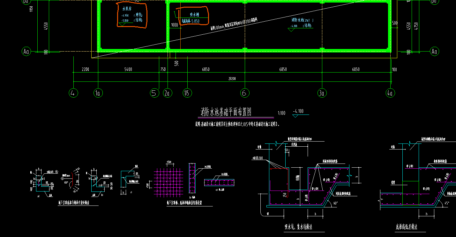The width and height of the screenshot is (456, 237).
Task: Click the right-side Aa axis bubble
Action: [434, 51]
